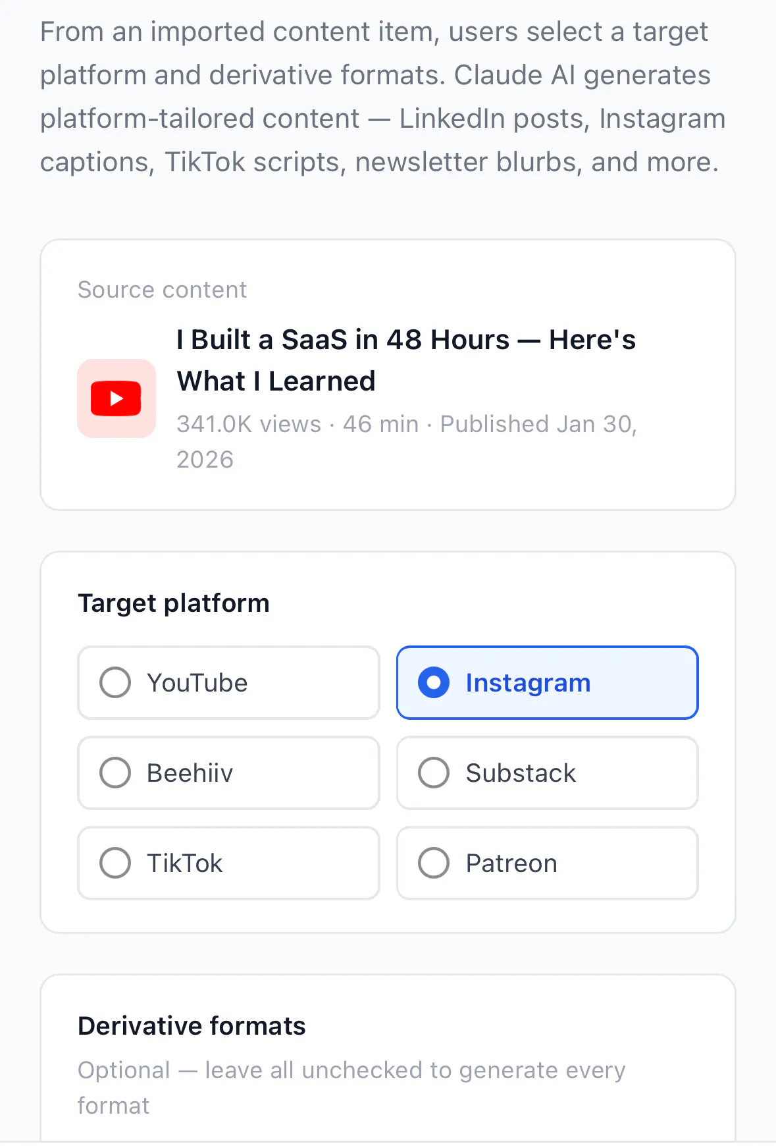Click the 'Beehiiv' platform label text
This screenshot has height=1146, width=776.
(190, 773)
